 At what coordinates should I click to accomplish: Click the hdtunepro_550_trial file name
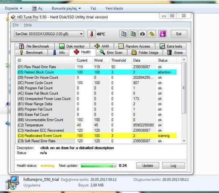41,180
